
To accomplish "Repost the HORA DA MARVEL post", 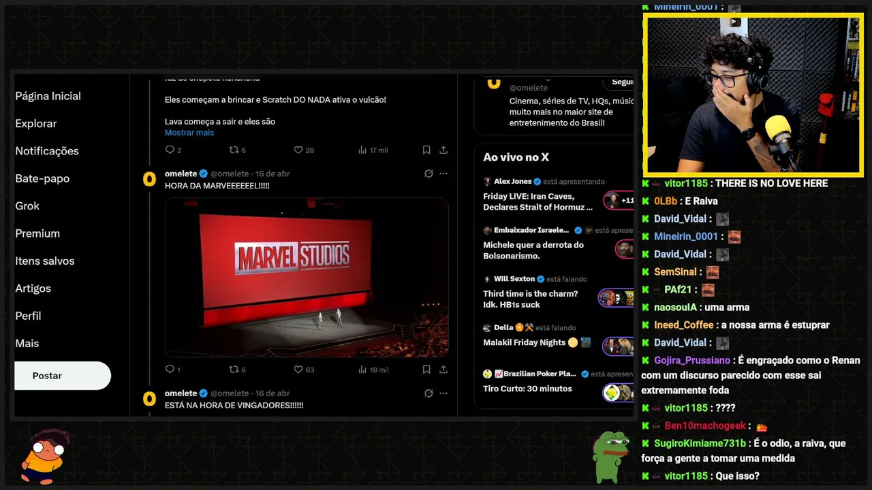I will pos(237,370).
